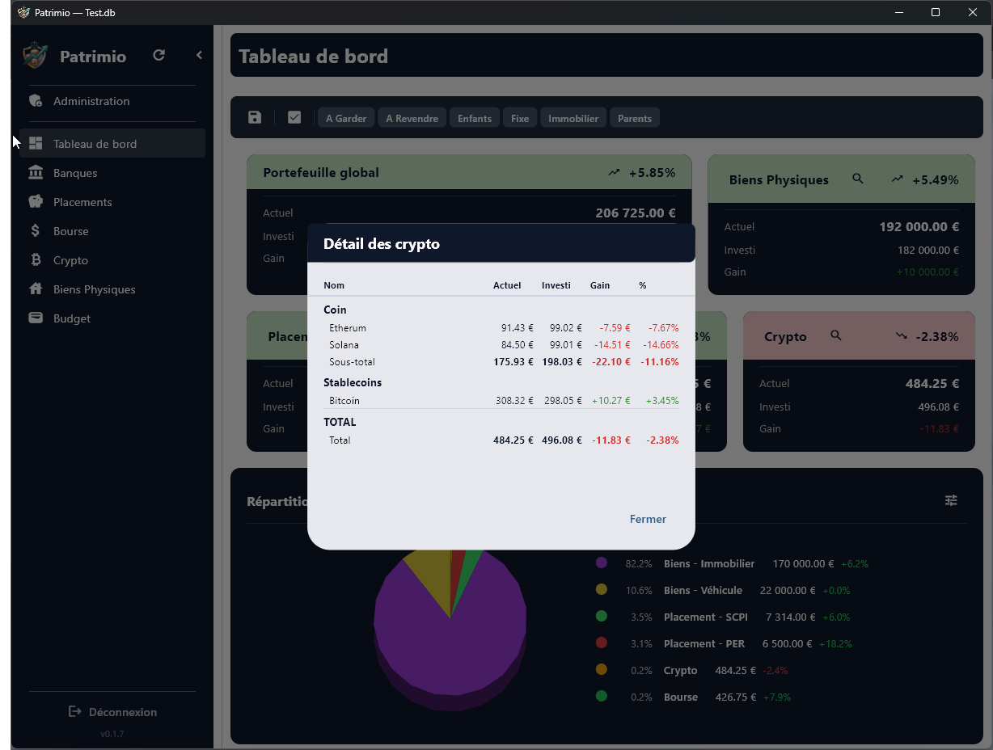Click the Solana row name
Screen dimensions: 993x750
[x=344, y=345]
